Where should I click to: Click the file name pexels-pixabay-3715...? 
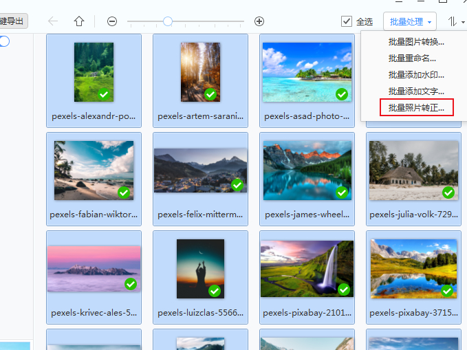click(413, 313)
